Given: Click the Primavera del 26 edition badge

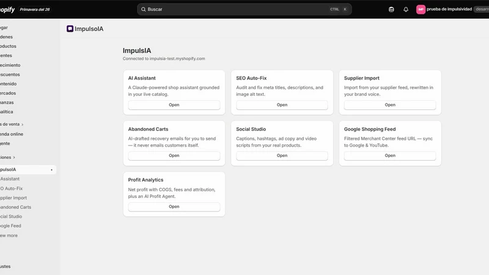Looking at the screenshot, I should [35, 9].
